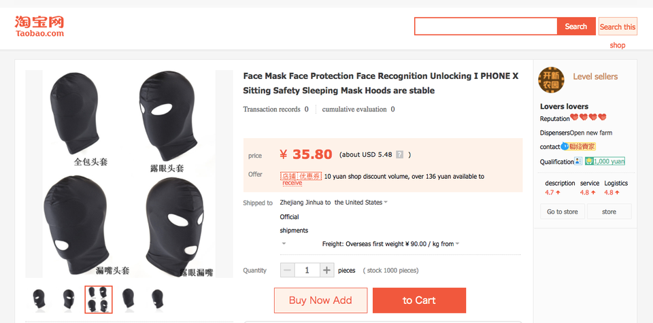Click the Taobao.com logo
The image size is (653, 323).
(x=39, y=26)
